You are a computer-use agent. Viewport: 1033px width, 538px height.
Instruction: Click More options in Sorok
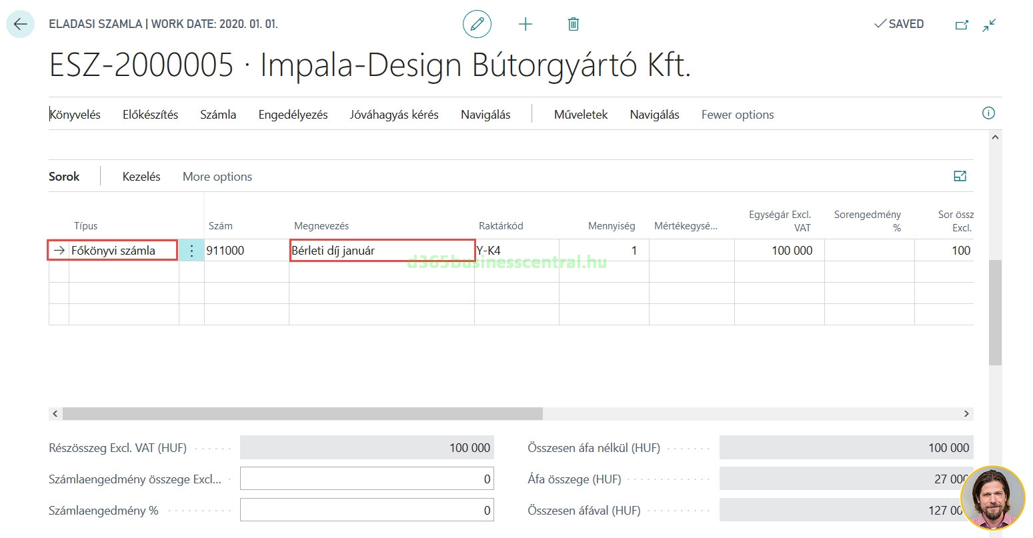(x=217, y=177)
